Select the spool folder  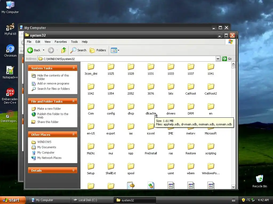point(131,169)
